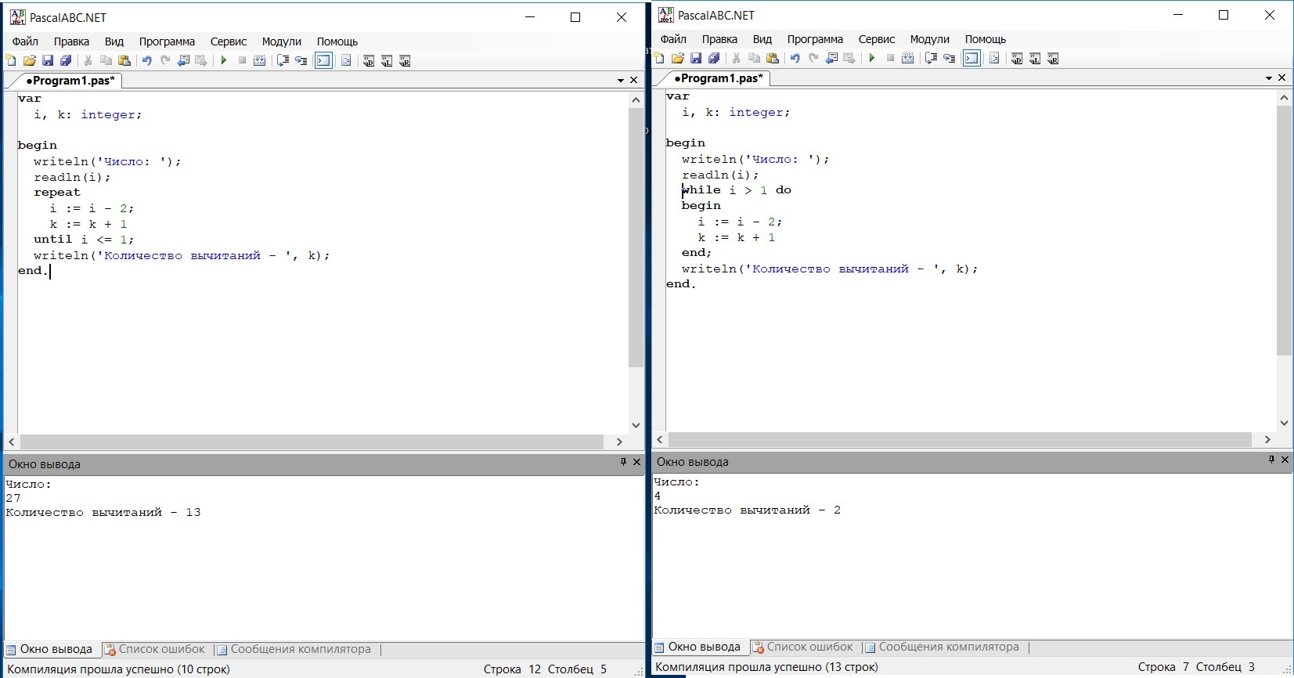This screenshot has width=1294, height=678.
Task: Click Compile icon in repeat-loop window toolbar
Action: point(260,60)
